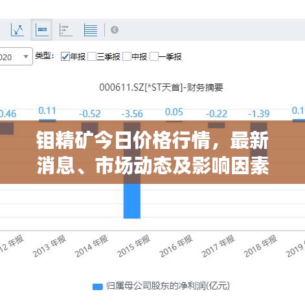Click the gray back arrow circle icon
The height and width of the screenshot is (305, 305).
(115, 30)
